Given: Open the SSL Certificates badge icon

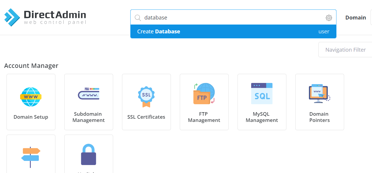Looking at the screenshot, I should (x=146, y=97).
